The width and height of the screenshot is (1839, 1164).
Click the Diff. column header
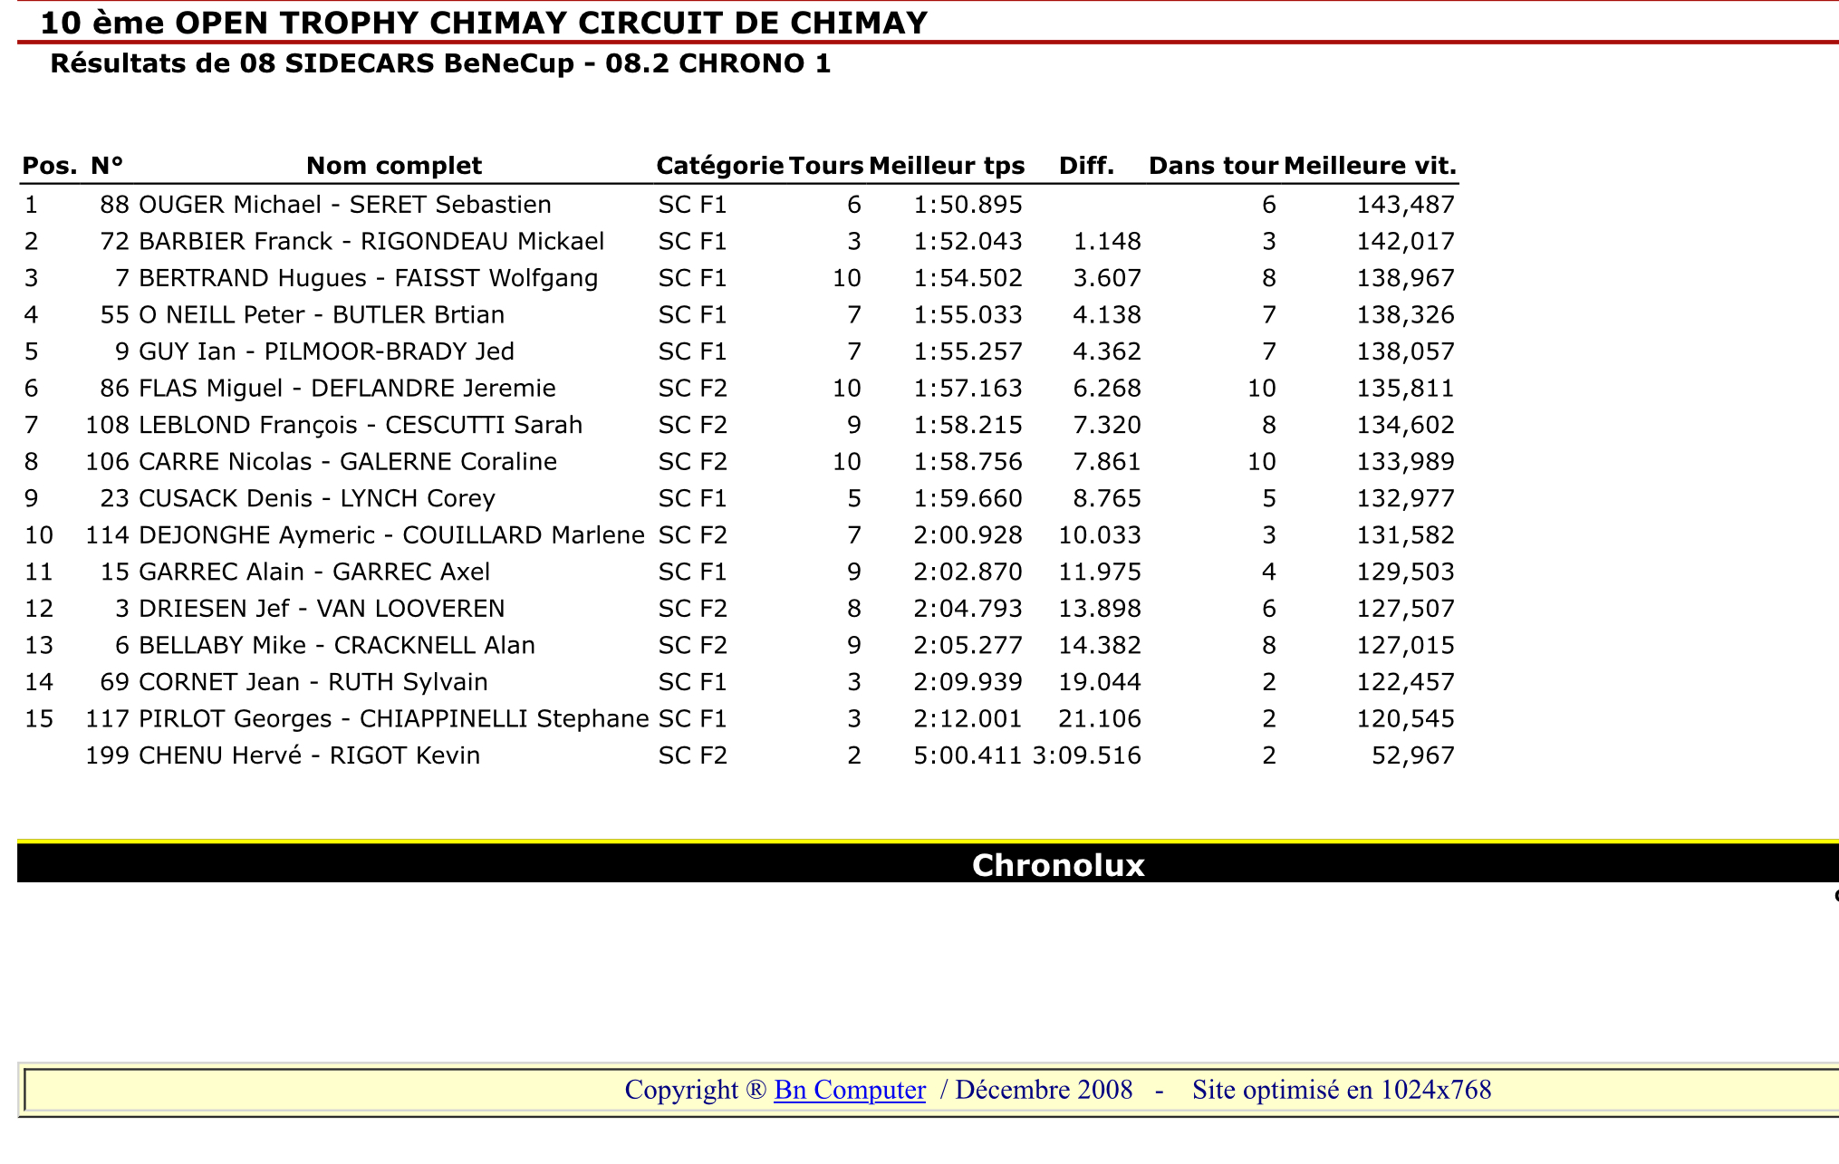click(x=1086, y=166)
